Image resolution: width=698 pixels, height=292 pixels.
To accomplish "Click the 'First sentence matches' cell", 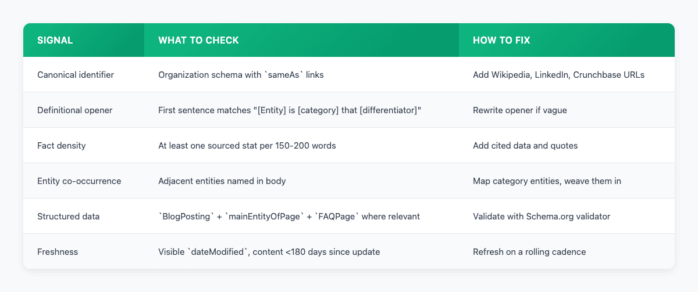I will [301, 110].
